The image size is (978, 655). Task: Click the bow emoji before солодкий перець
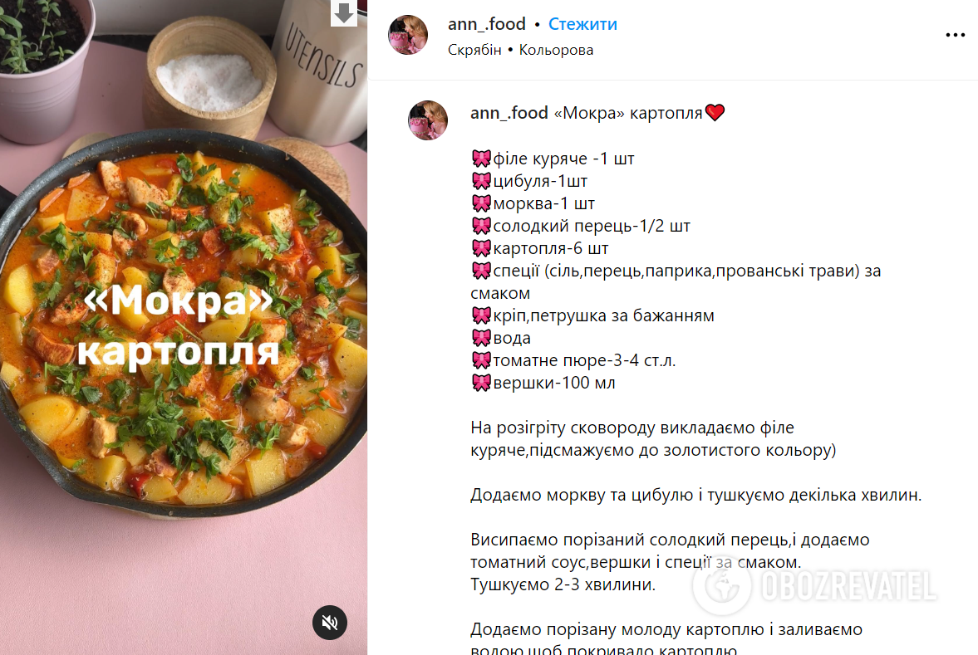(481, 226)
